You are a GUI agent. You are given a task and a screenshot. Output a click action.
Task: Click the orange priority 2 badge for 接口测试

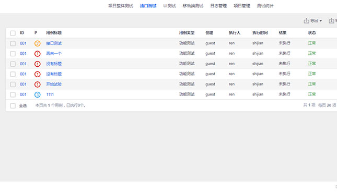pyautogui.click(x=38, y=43)
